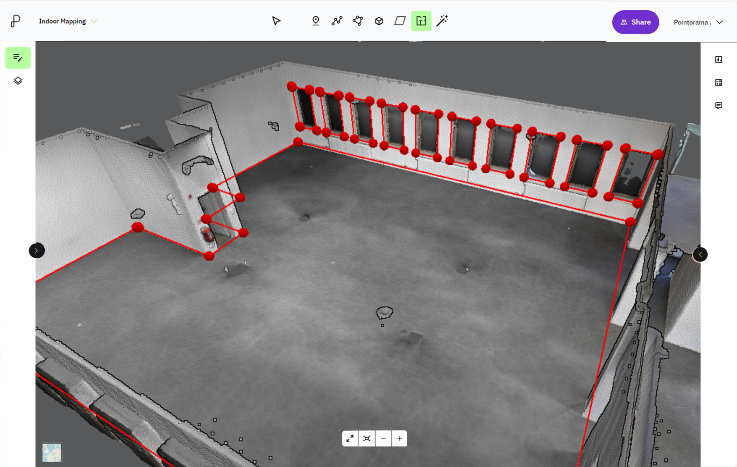Toggle the layers panel icon

(18, 81)
